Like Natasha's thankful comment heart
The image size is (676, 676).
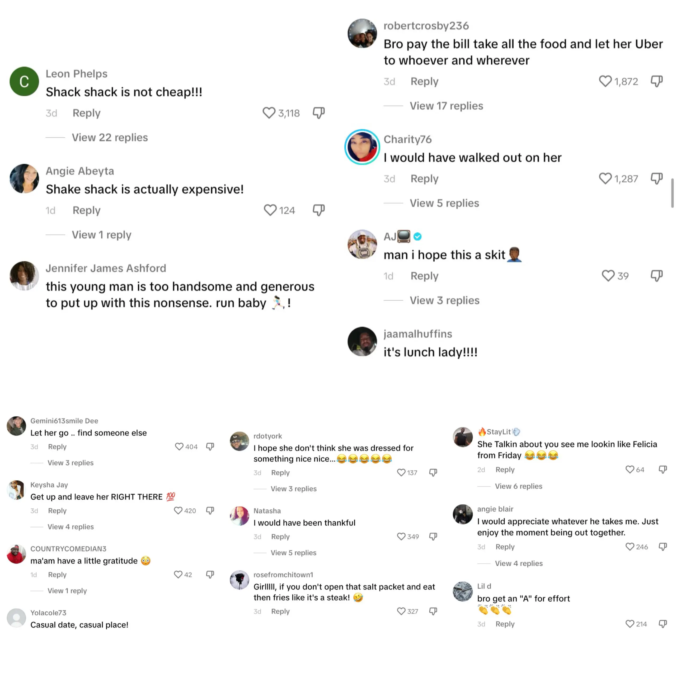401,536
